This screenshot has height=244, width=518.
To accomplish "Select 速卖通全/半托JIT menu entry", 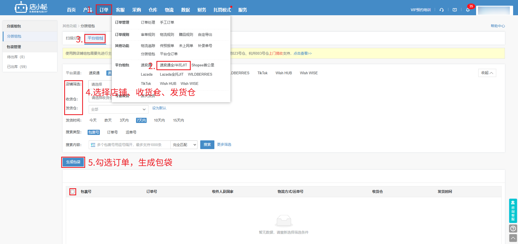I will [173, 65].
